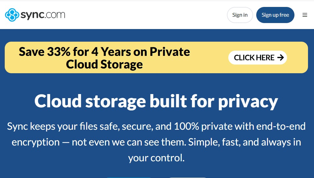The width and height of the screenshot is (314, 178).
Task: Click the word "encryption" in the paragraph
Action: pyautogui.click(x=36, y=142)
